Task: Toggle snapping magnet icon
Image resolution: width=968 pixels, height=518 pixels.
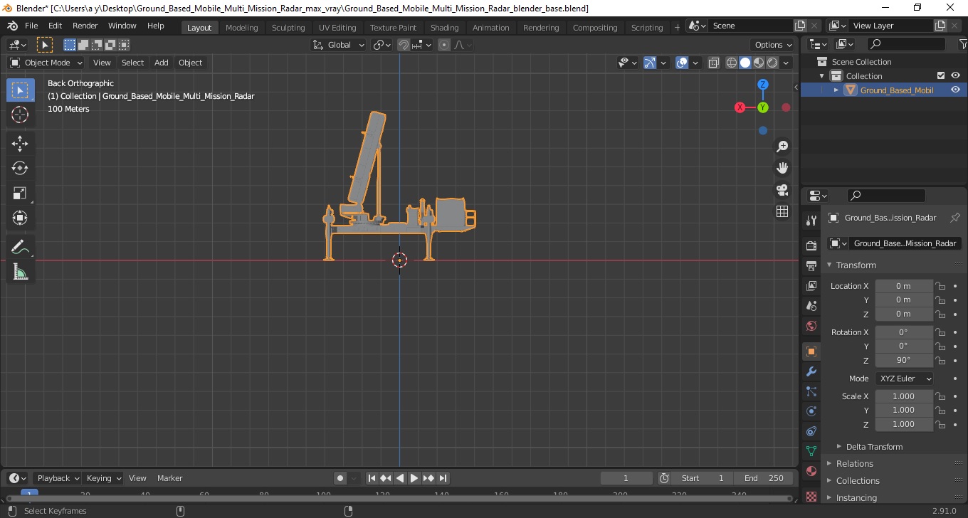Action: click(404, 45)
